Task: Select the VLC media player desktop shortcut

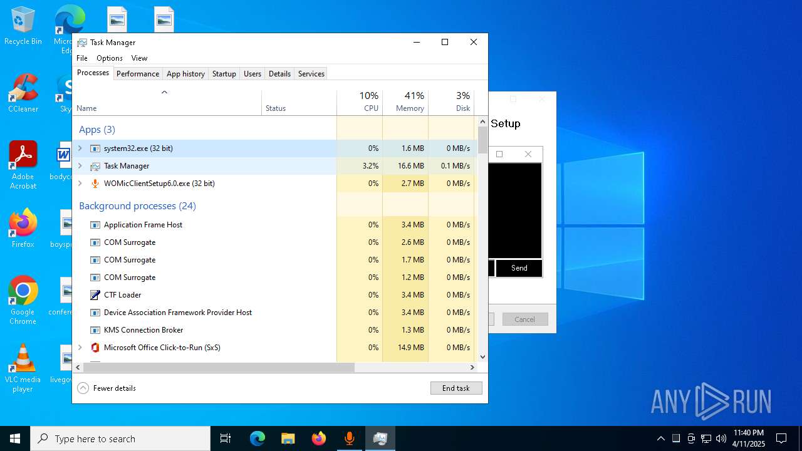Action: pos(23,368)
